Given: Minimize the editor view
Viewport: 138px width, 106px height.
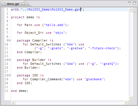Looking at the screenshot, I should (129, 2).
